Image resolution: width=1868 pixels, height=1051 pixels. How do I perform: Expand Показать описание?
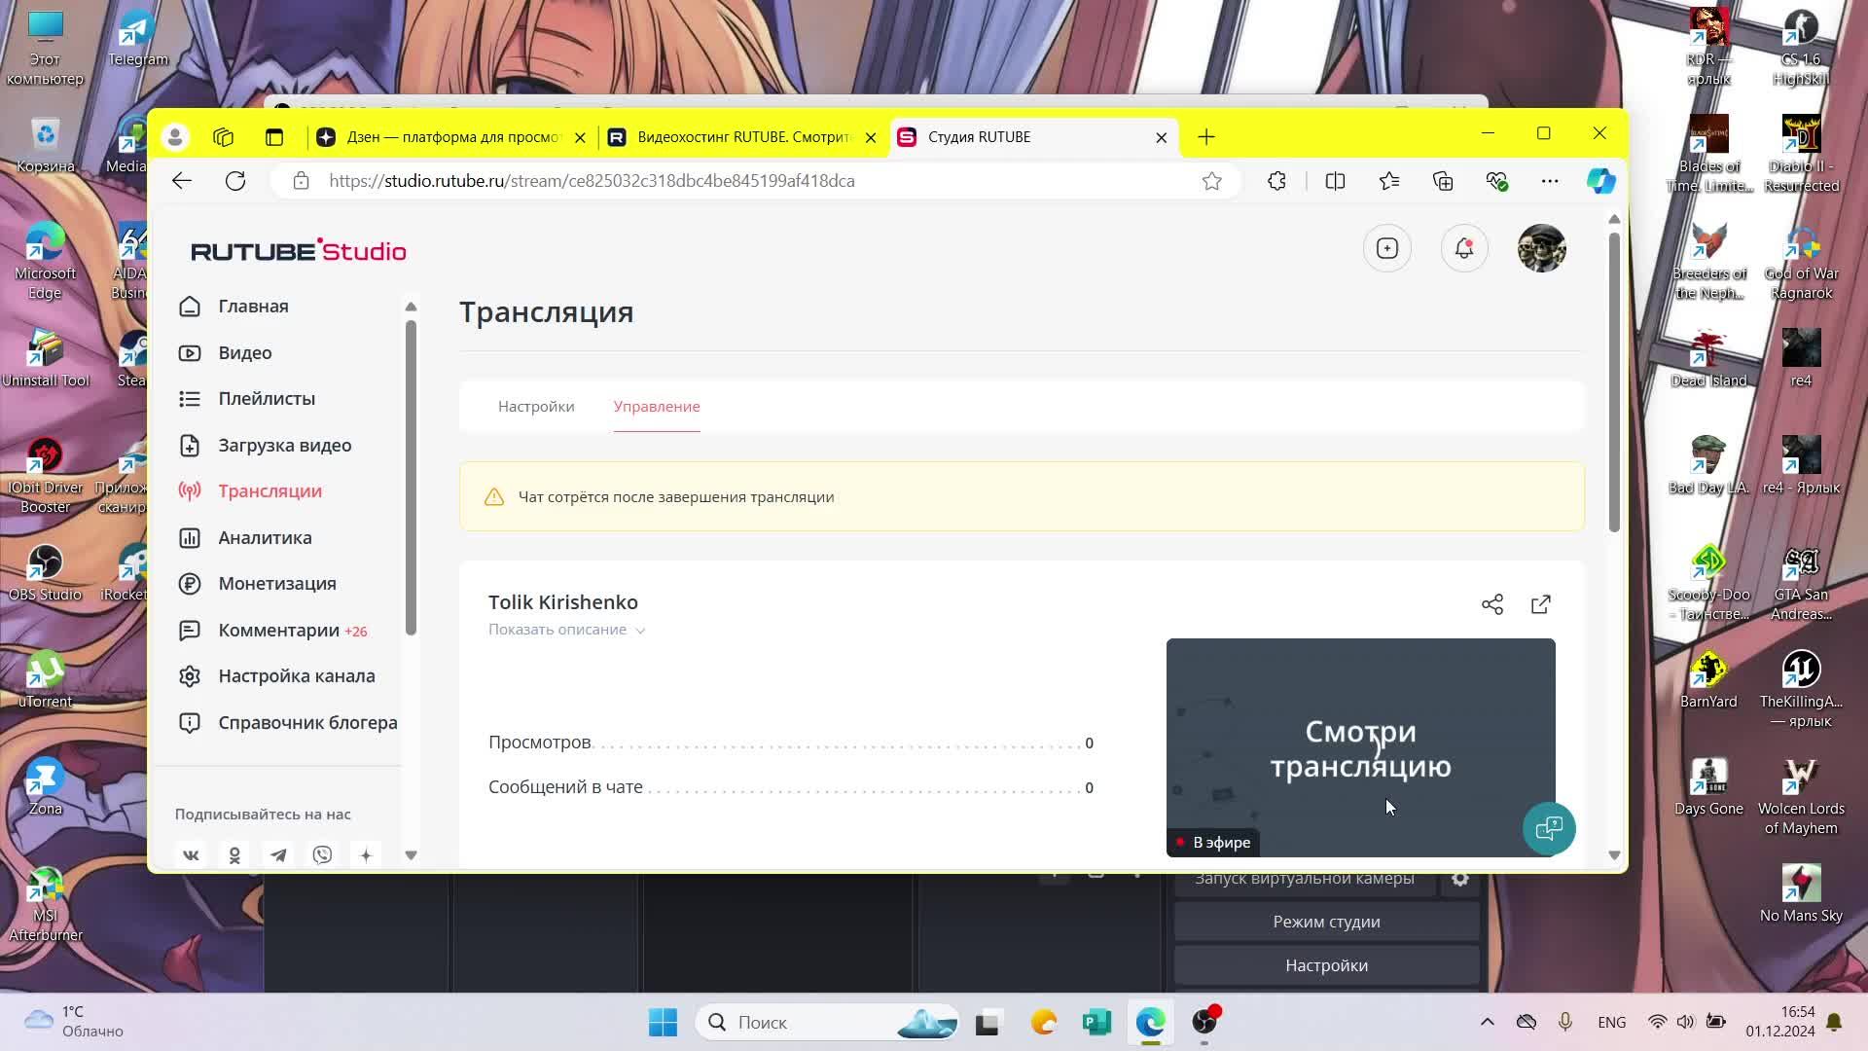(566, 630)
